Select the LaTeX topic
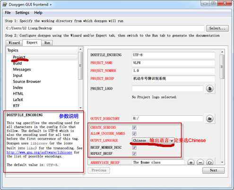 click(x=18, y=100)
